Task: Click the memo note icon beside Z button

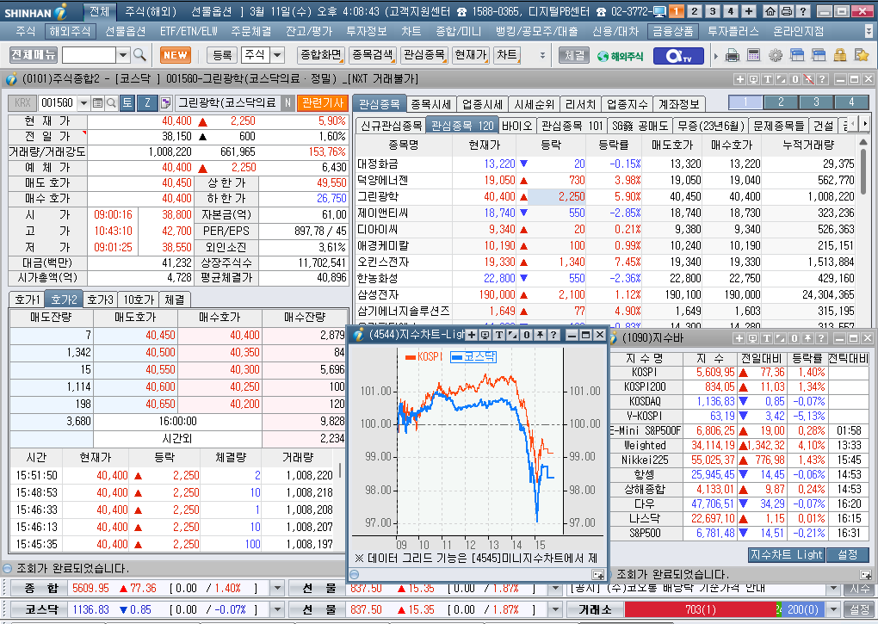Action: (166, 102)
